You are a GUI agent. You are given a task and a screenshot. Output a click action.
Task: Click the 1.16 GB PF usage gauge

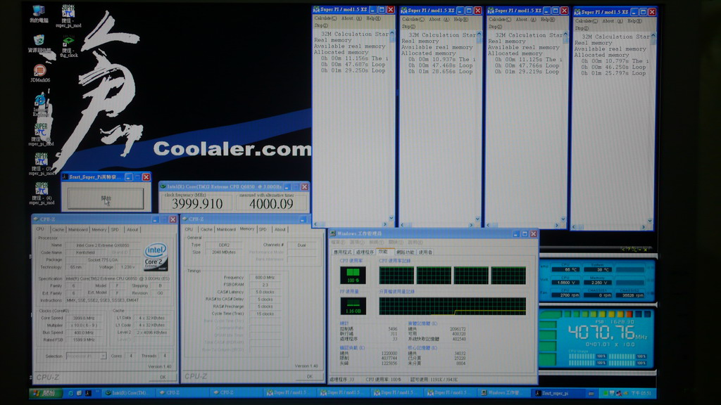353,306
